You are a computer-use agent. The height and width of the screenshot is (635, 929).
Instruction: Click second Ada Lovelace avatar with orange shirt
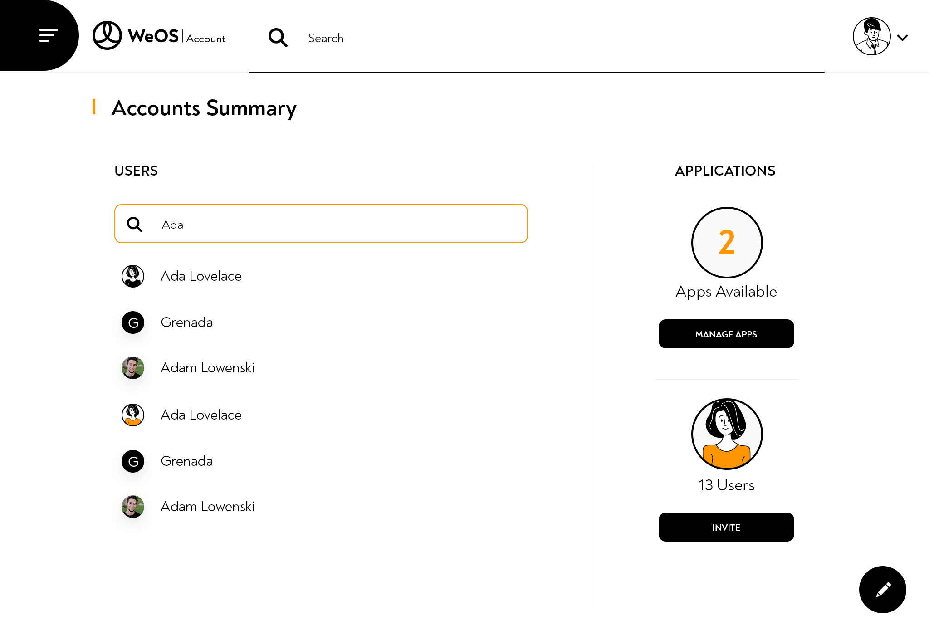pyautogui.click(x=133, y=415)
